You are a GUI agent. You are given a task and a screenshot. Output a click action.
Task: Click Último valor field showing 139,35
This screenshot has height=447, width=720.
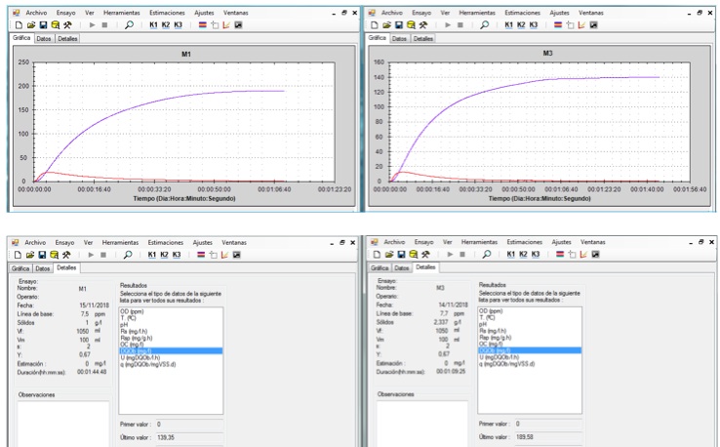189,438
